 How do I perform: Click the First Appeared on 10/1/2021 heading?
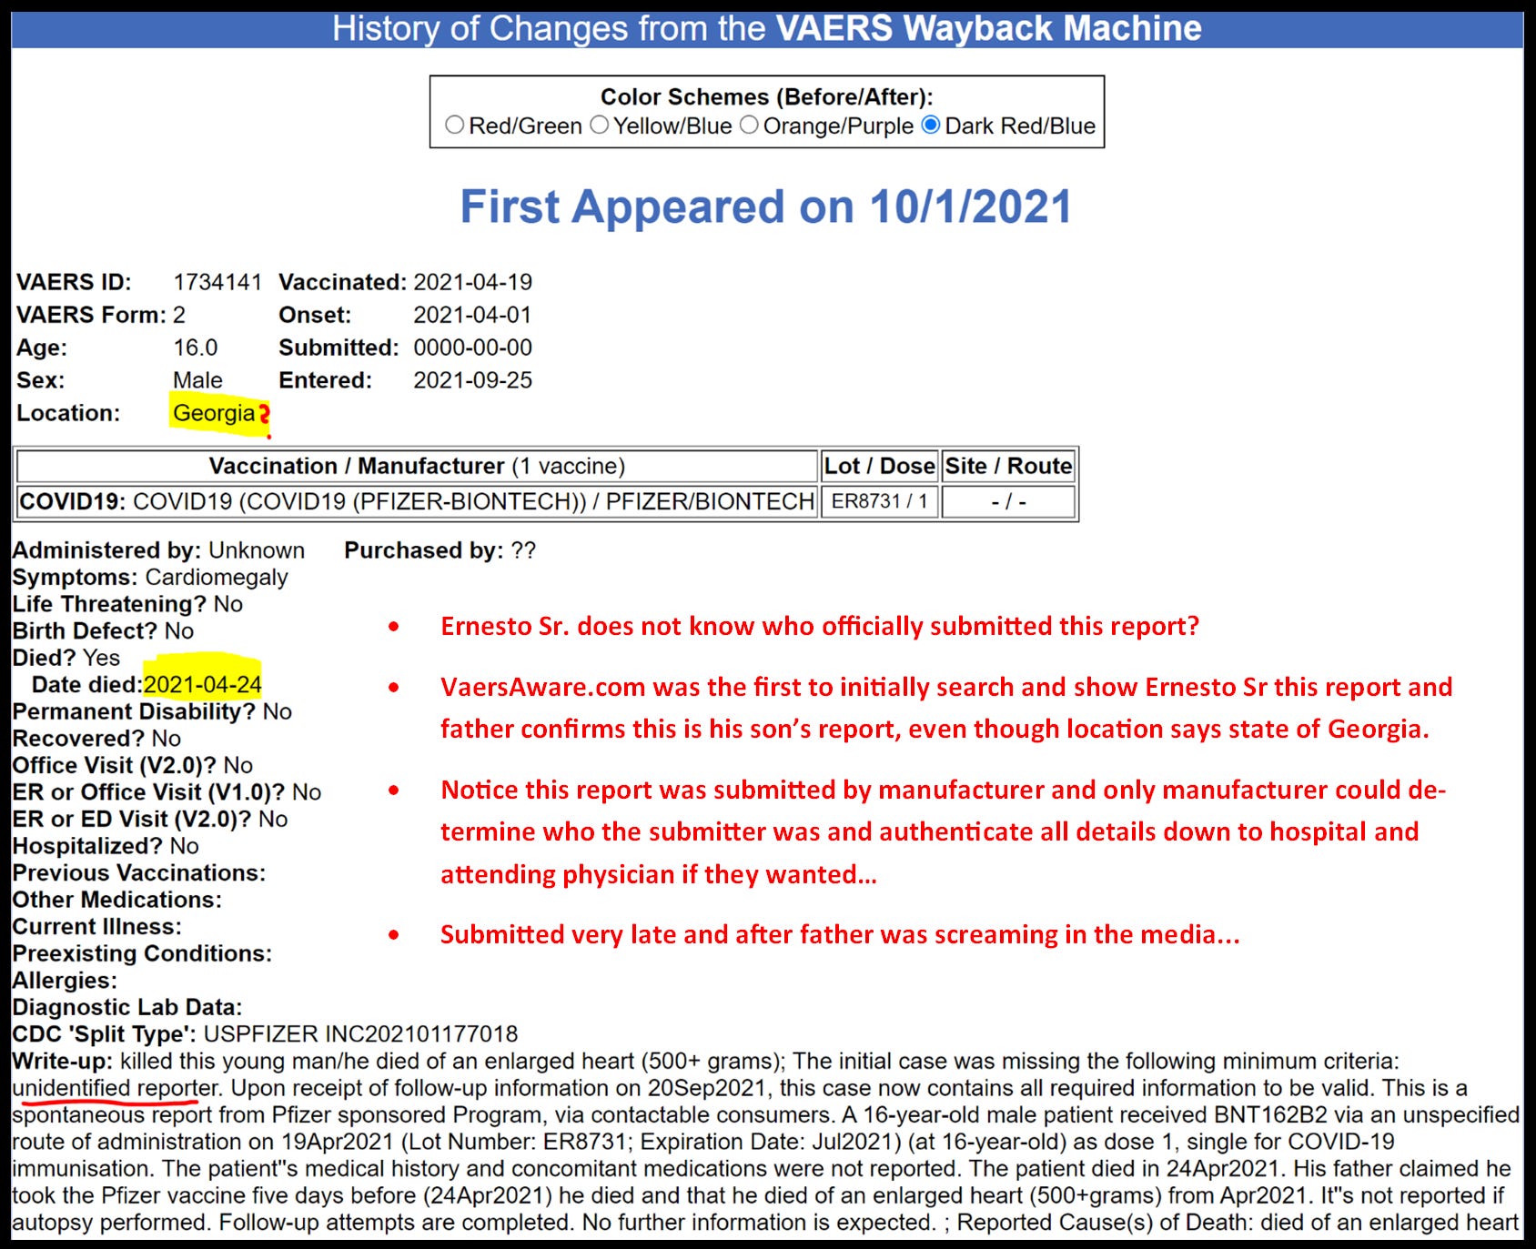pyautogui.click(x=766, y=206)
